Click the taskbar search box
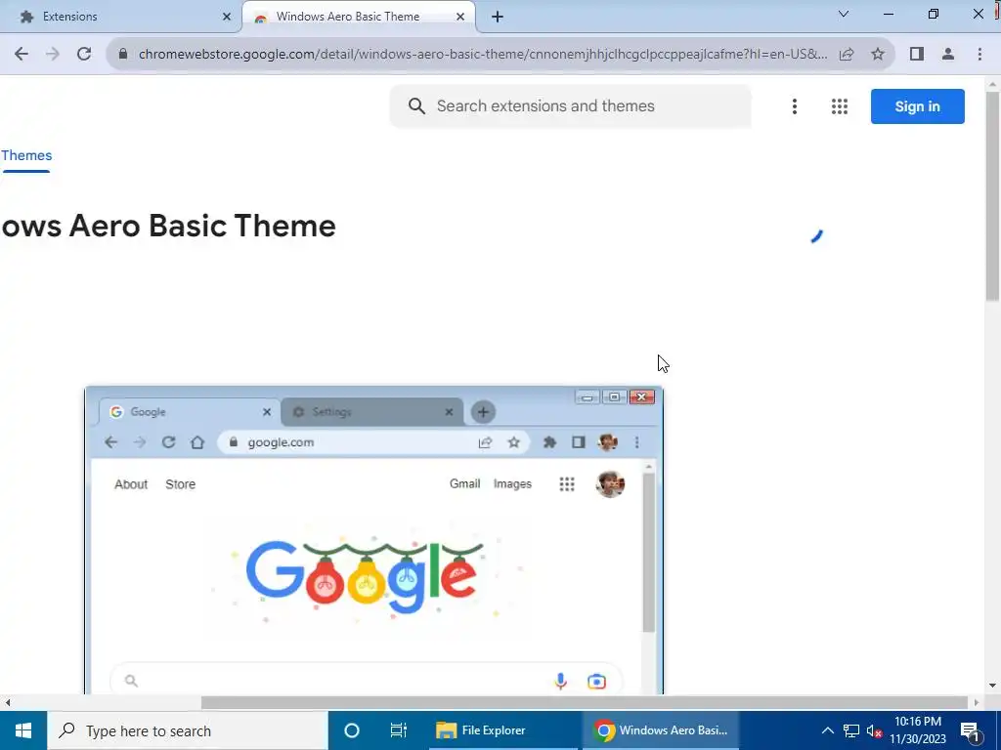 (188, 730)
